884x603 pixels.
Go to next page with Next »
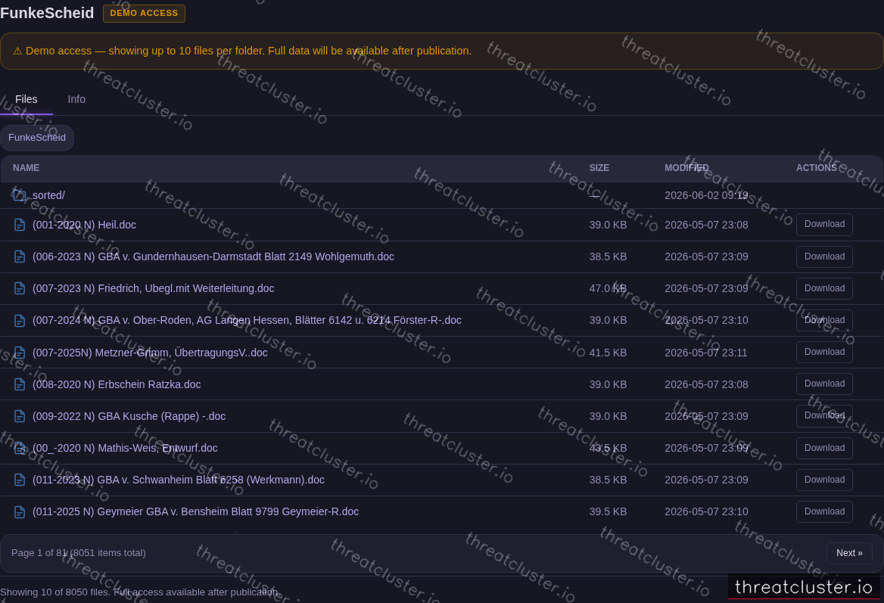coord(849,553)
